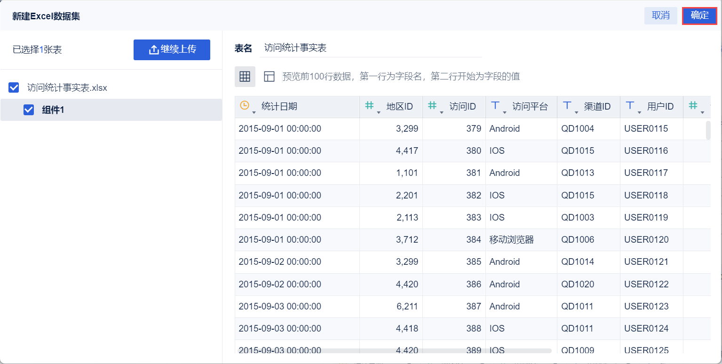Click the text type icon for 用户ID
722x364 pixels.
point(630,106)
